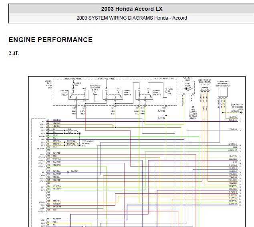Click right-edge 'WHT/BLK' label at connector 4
Screen dimensions: 254x227
point(233,144)
